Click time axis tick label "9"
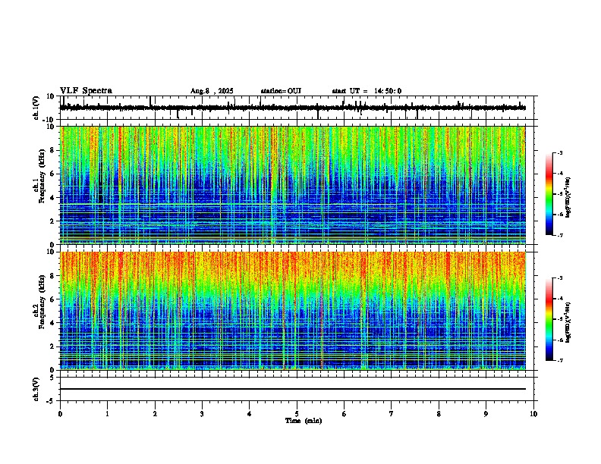601x464 pixels. pos(486,414)
